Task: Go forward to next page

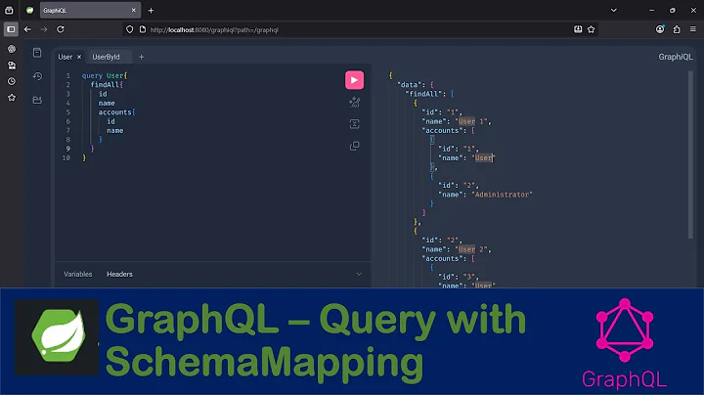Action: [x=44, y=29]
